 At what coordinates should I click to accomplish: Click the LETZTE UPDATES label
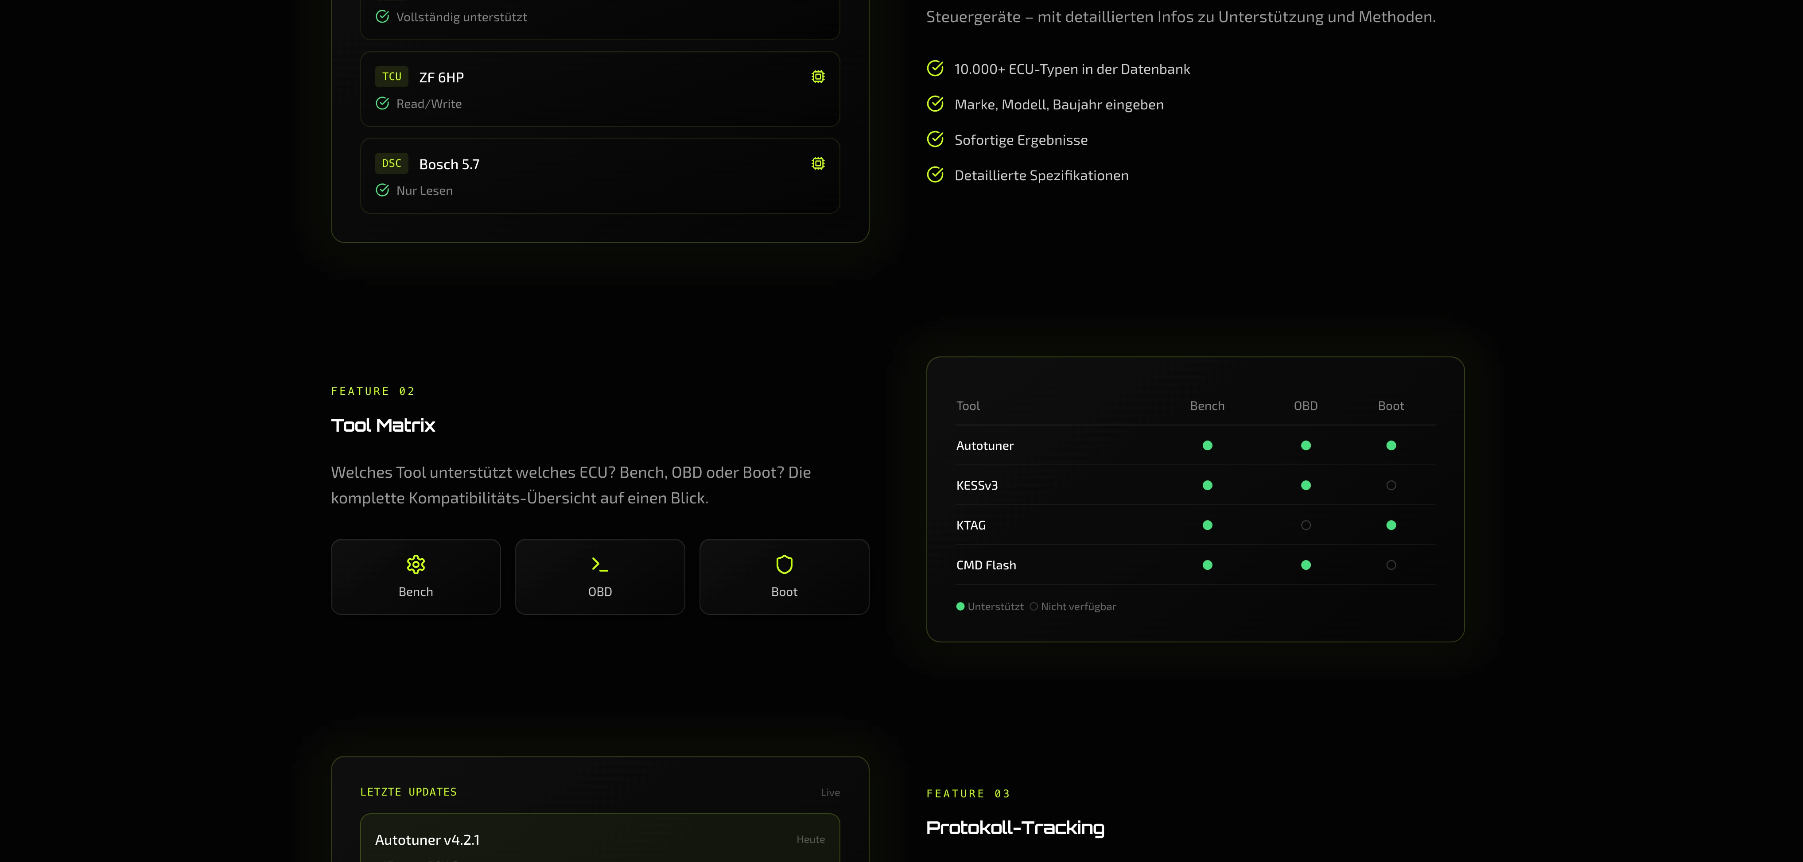(x=408, y=792)
